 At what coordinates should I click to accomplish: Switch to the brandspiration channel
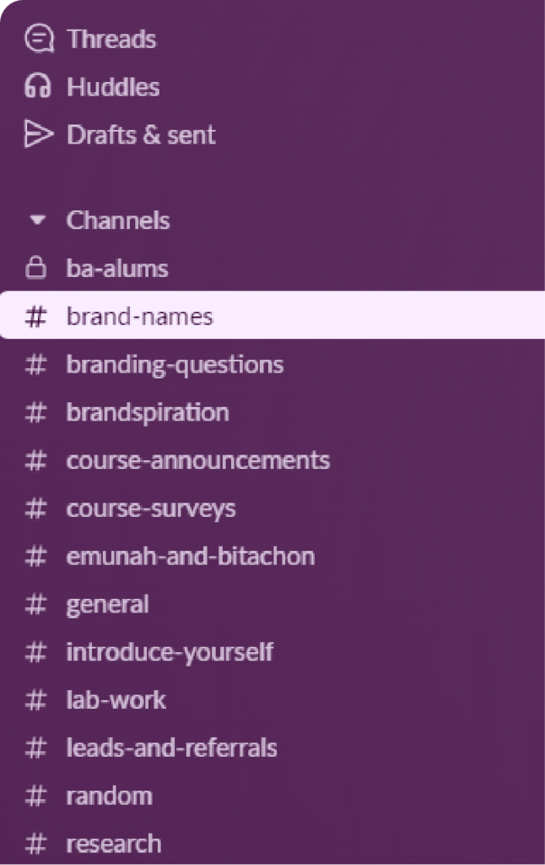148,412
